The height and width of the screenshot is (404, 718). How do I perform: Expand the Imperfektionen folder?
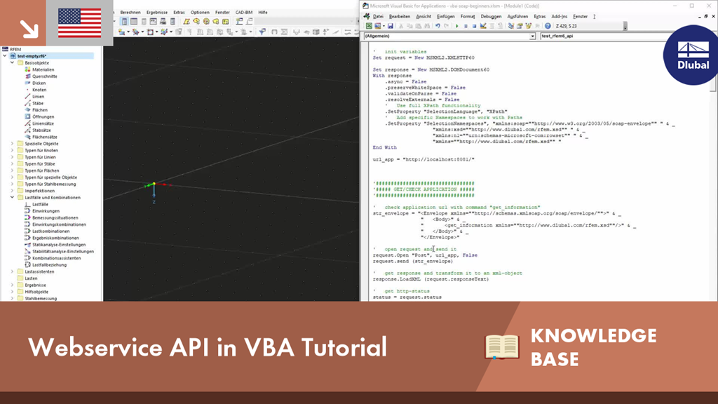(x=13, y=191)
